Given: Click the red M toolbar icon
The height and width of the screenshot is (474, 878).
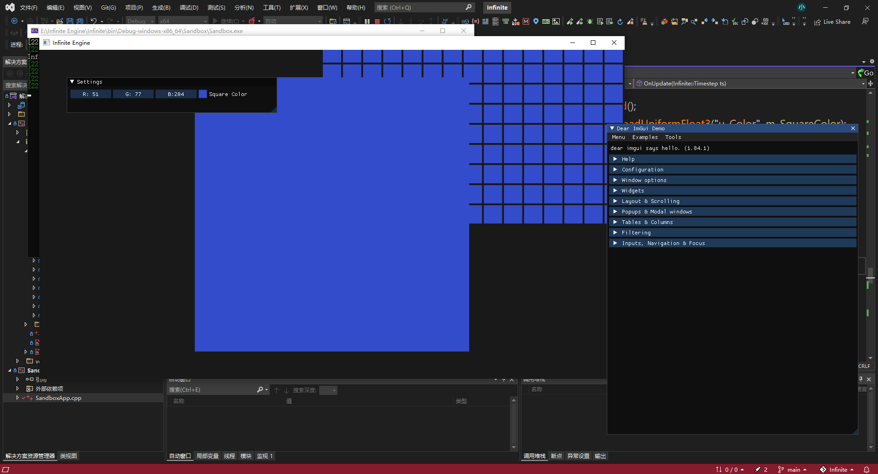Looking at the screenshot, I should 526,21.
